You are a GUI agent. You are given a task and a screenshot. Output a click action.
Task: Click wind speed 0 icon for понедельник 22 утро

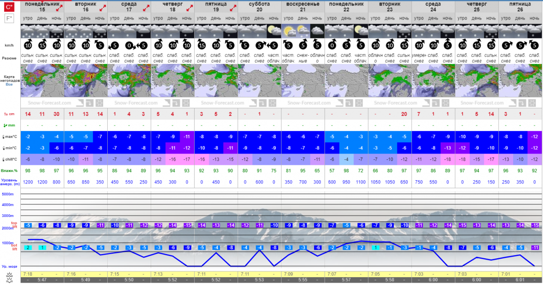332,45
